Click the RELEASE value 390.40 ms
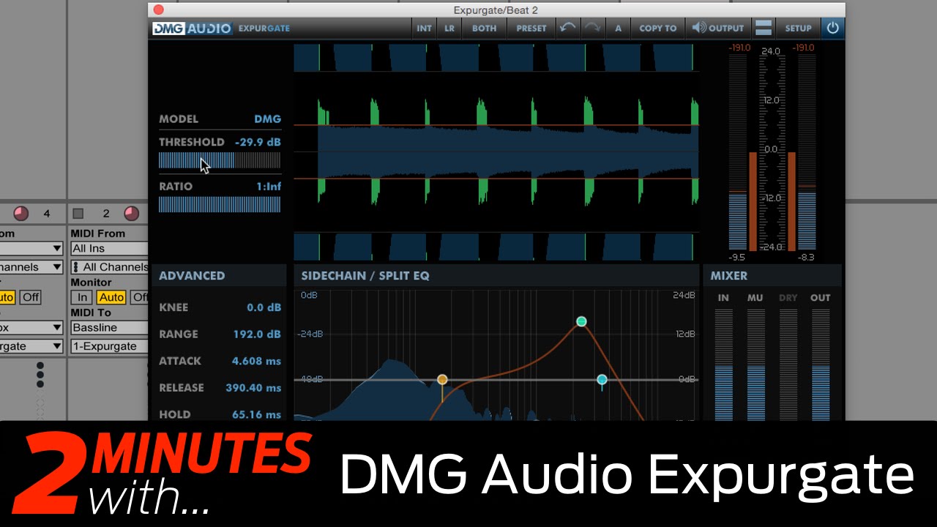 253,388
